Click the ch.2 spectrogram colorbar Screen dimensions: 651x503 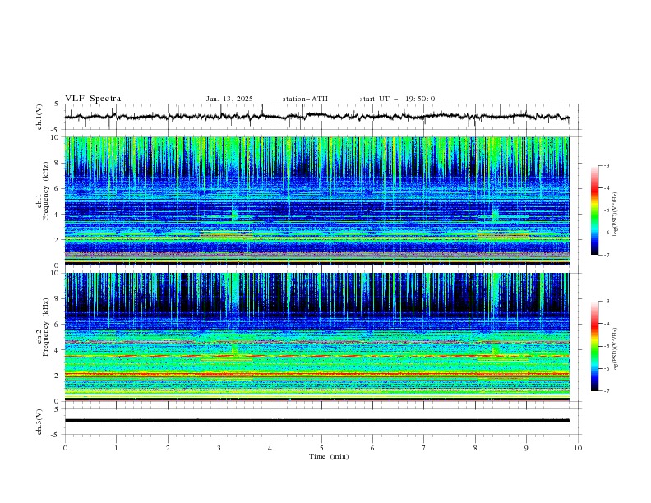(594, 346)
